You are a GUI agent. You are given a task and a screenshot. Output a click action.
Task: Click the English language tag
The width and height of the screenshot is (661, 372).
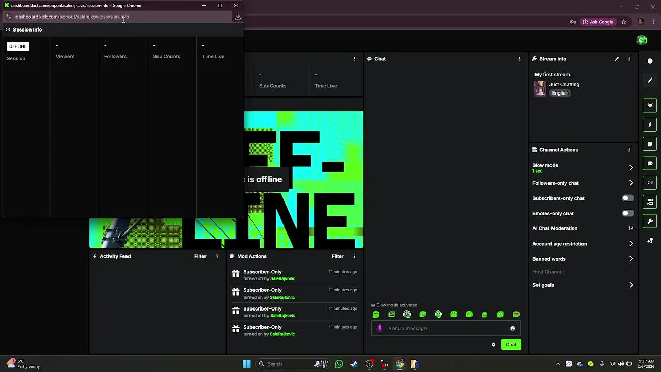point(560,93)
